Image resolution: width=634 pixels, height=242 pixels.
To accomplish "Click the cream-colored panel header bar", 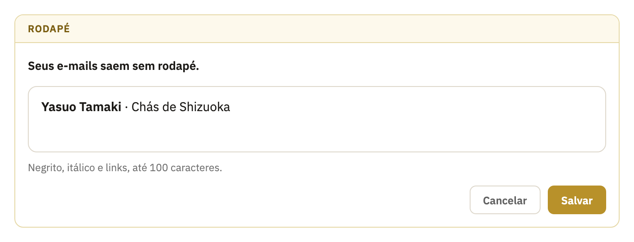I will [317, 29].
